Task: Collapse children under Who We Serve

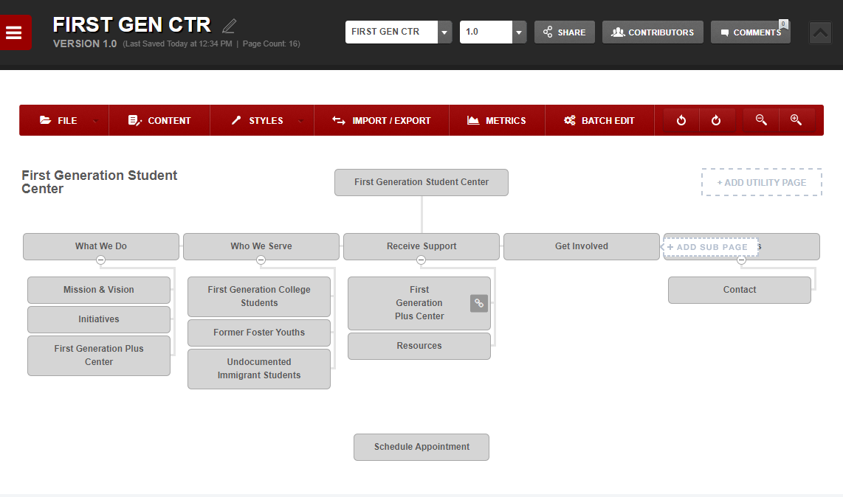Action: [x=261, y=260]
